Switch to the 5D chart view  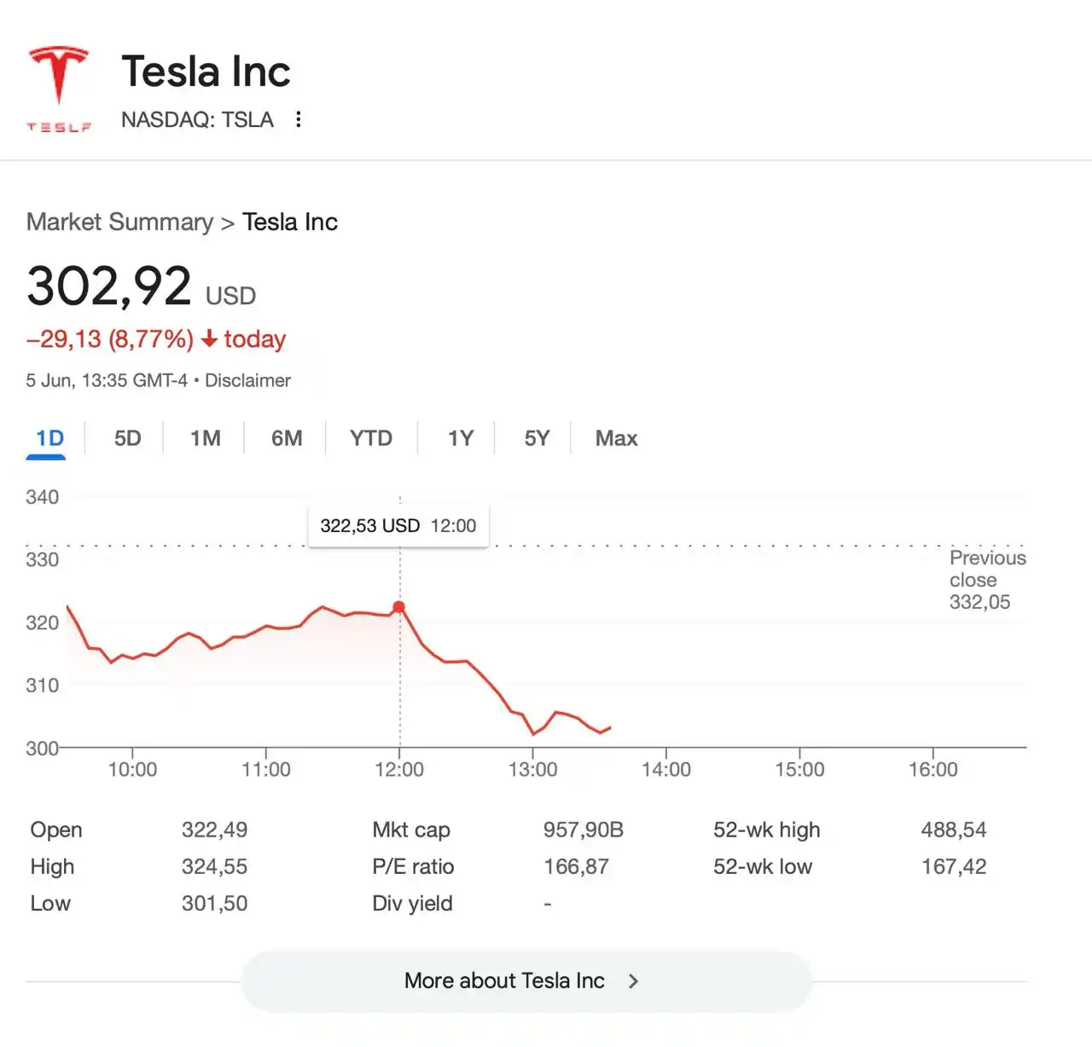(126, 437)
